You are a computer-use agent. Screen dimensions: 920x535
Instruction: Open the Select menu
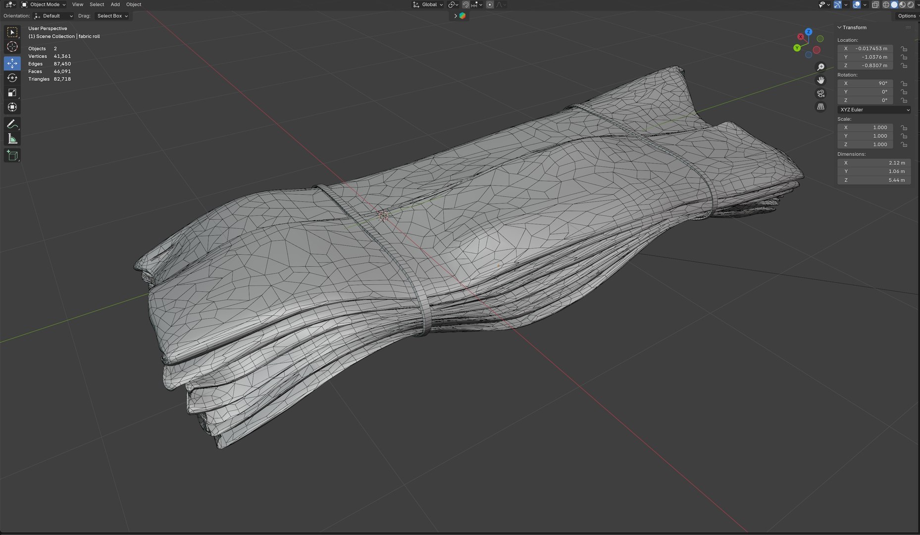pyautogui.click(x=97, y=4)
